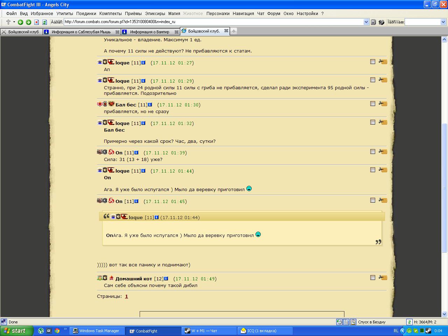Click quote icon on loque 01:27 post

(x=373, y=62)
